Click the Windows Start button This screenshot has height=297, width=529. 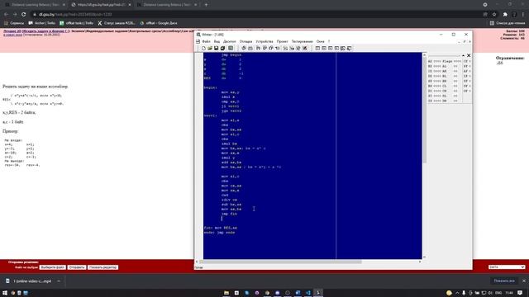5,293
